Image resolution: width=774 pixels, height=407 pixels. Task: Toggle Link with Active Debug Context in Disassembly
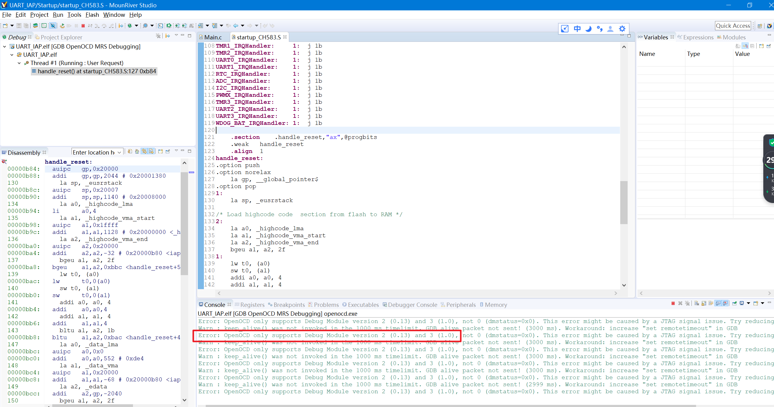click(x=144, y=151)
